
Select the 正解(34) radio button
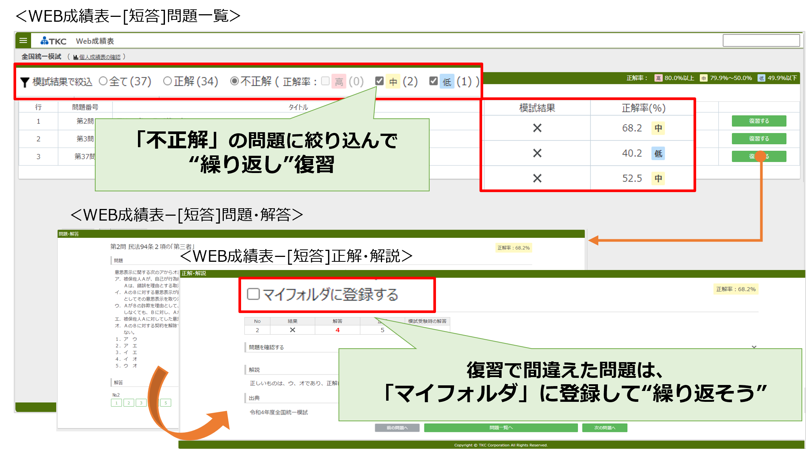(x=168, y=81)
